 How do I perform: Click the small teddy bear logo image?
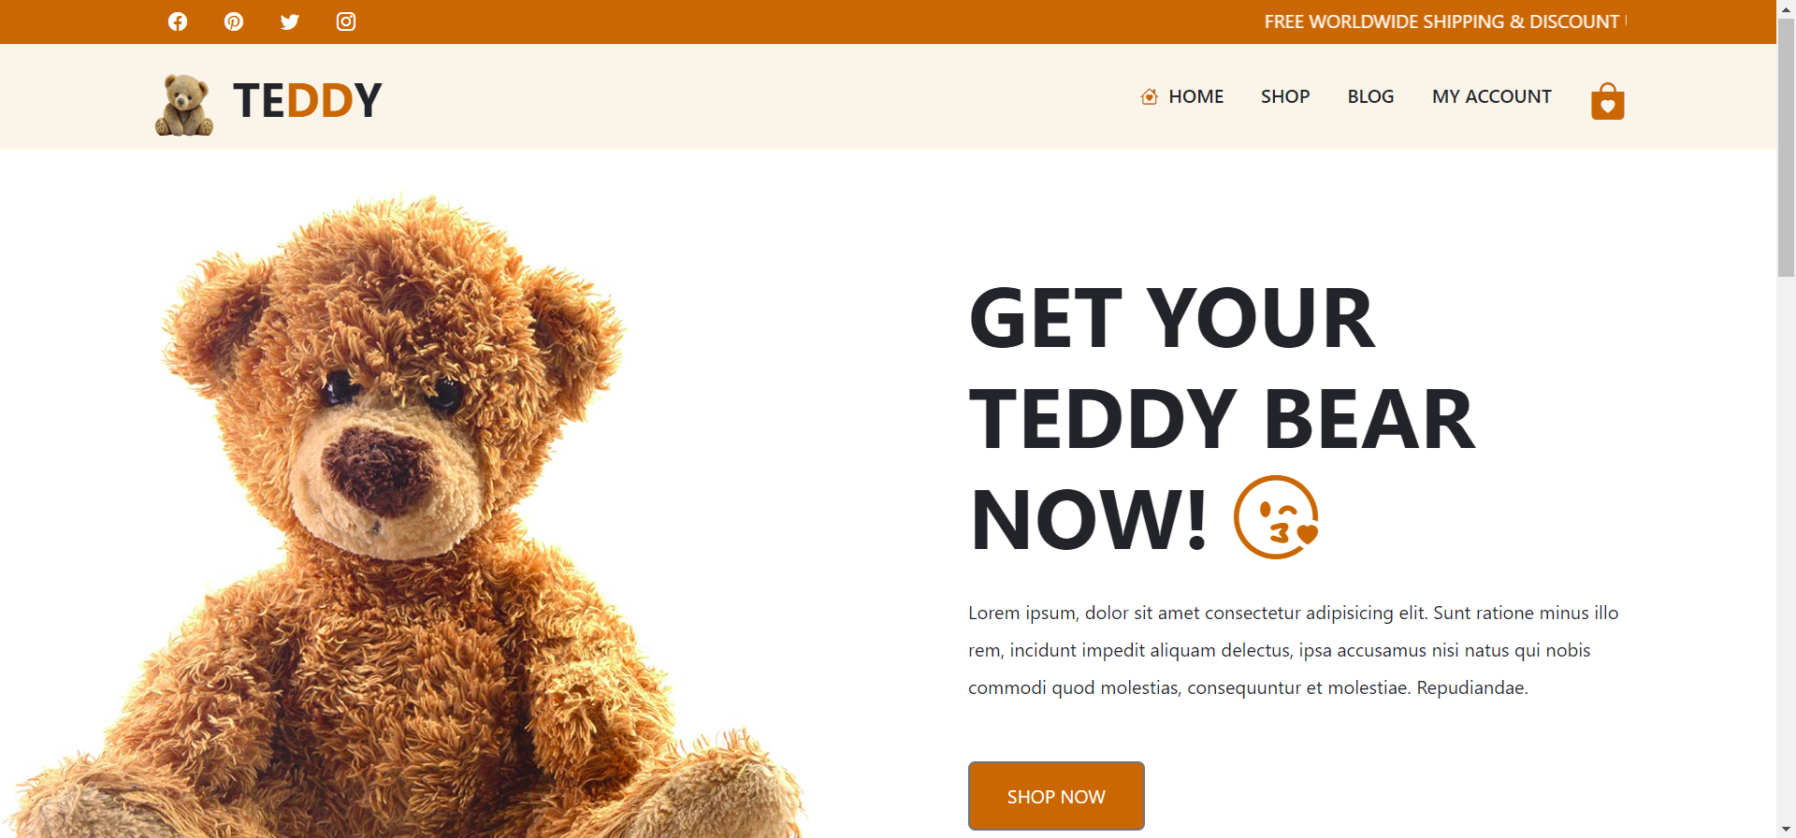pos(184,105)
